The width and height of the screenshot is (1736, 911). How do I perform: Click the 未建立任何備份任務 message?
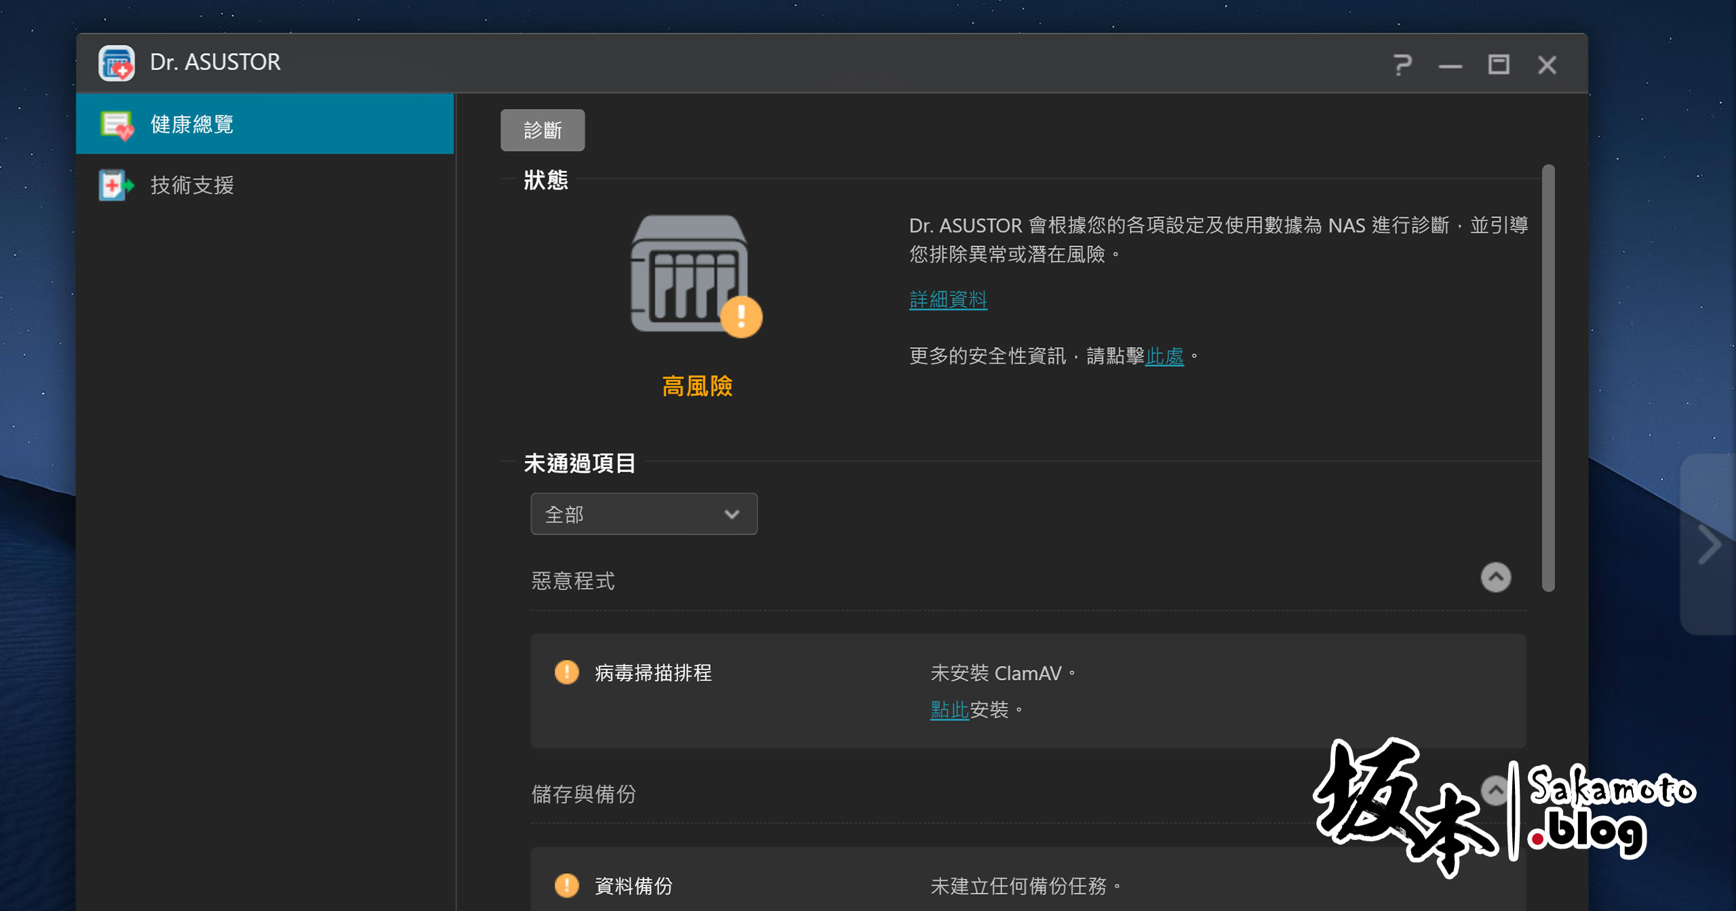(1025, 885)
